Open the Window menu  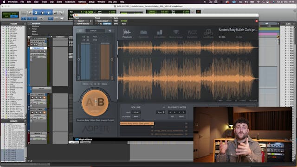tap(101, 2)
